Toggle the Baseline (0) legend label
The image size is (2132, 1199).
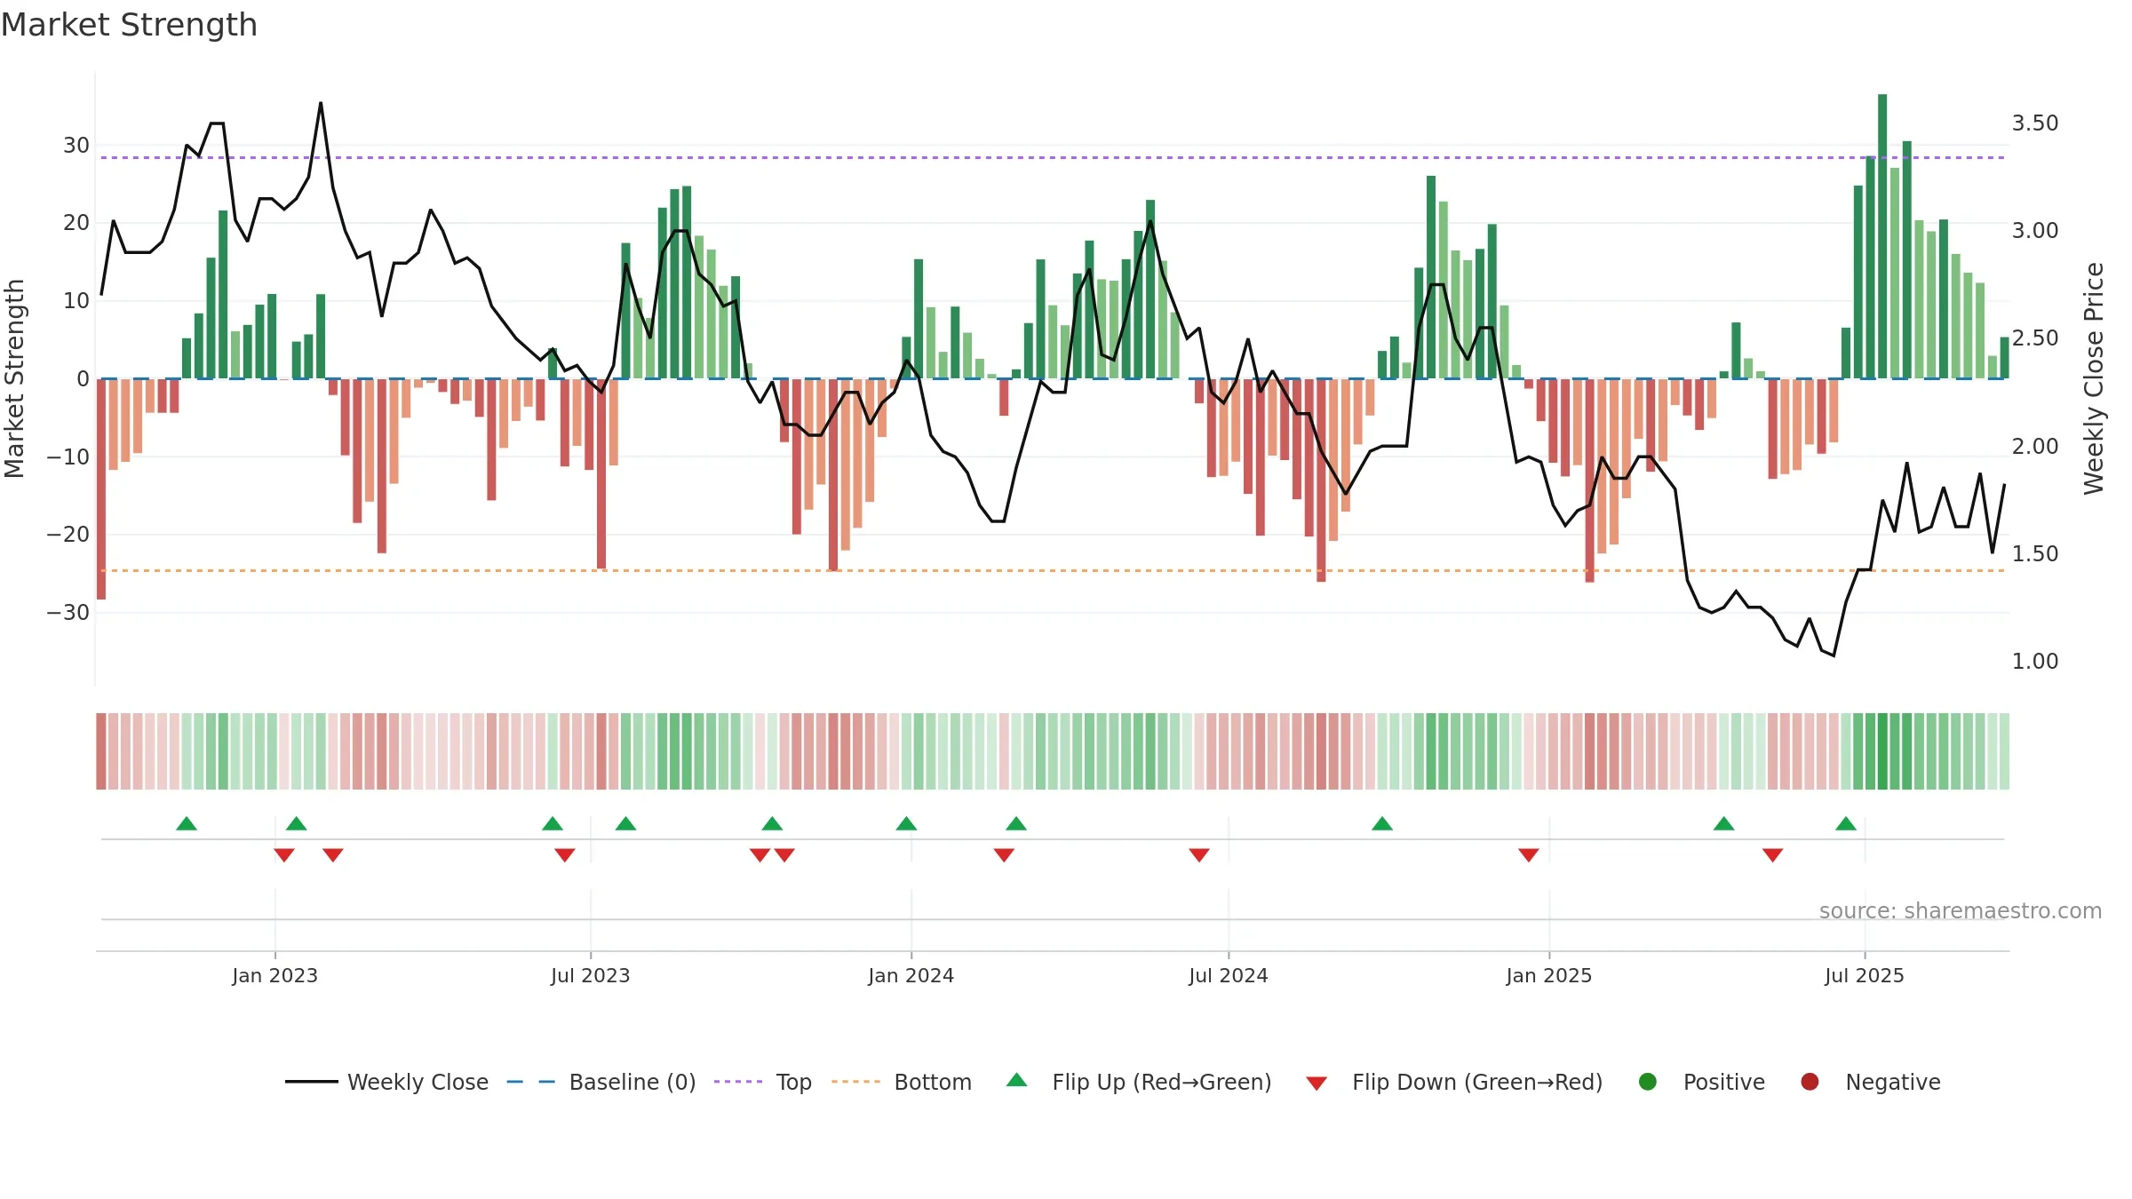coord(632,1082)
